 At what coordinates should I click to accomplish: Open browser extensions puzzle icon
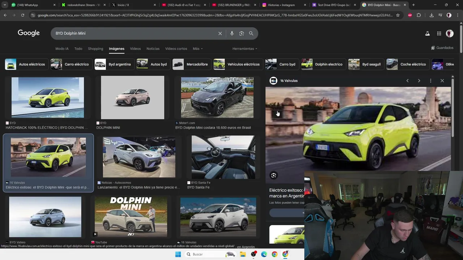click(x=419, y=15)
